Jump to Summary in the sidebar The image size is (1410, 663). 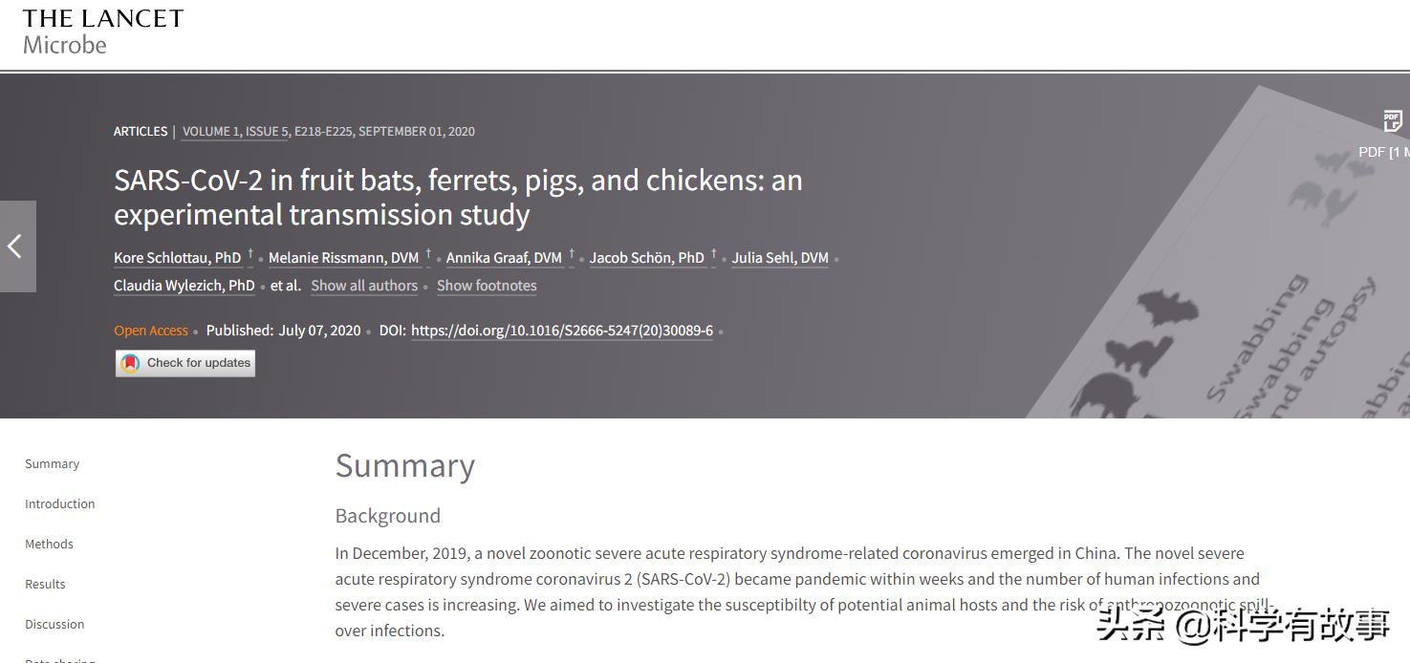pyautogui.click(x=53, y=464)
